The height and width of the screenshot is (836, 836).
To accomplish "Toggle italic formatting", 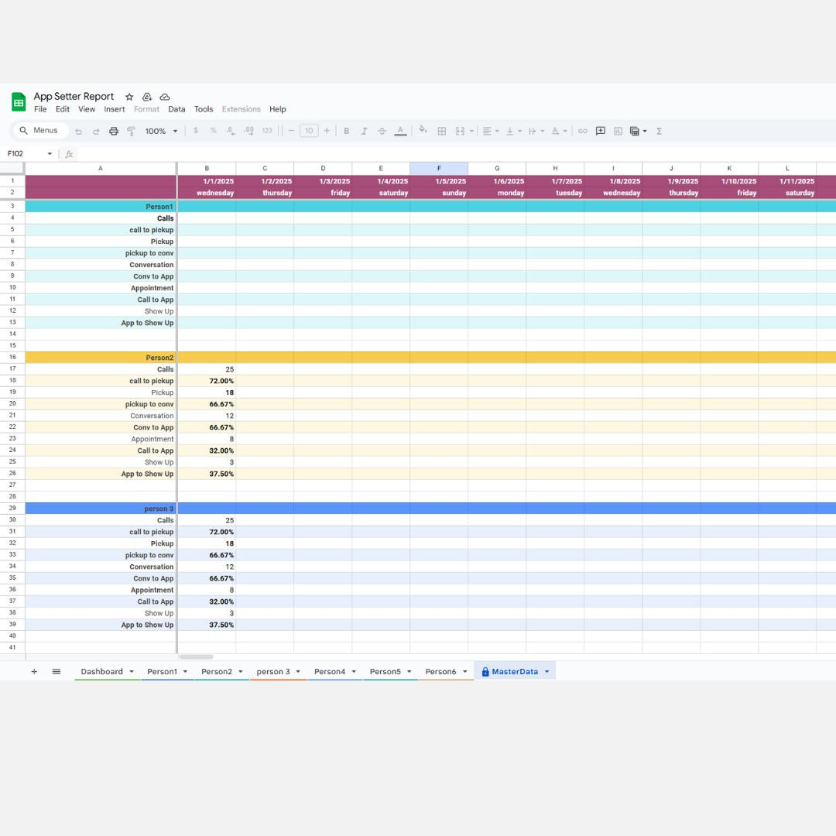I will coord(364,132).
